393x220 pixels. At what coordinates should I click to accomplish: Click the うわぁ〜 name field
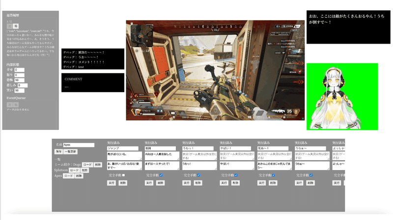pos(310,148)
